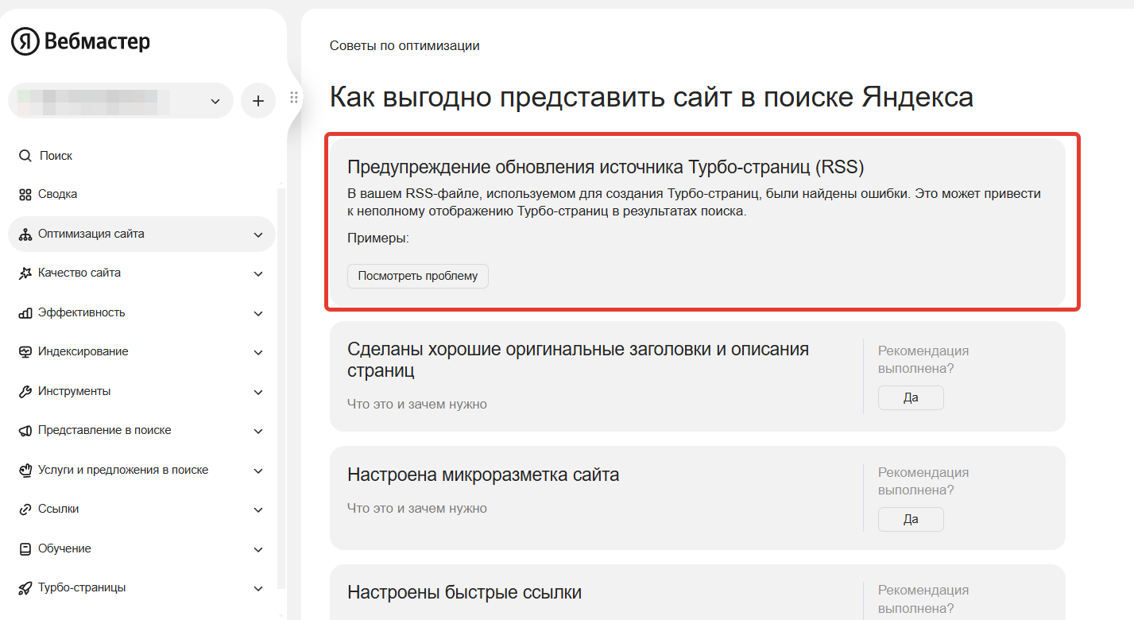This screenshot has height=620, width=1134.
Task: Click the Качество сайта sparkle icon
Action: [x=25, y=273]
